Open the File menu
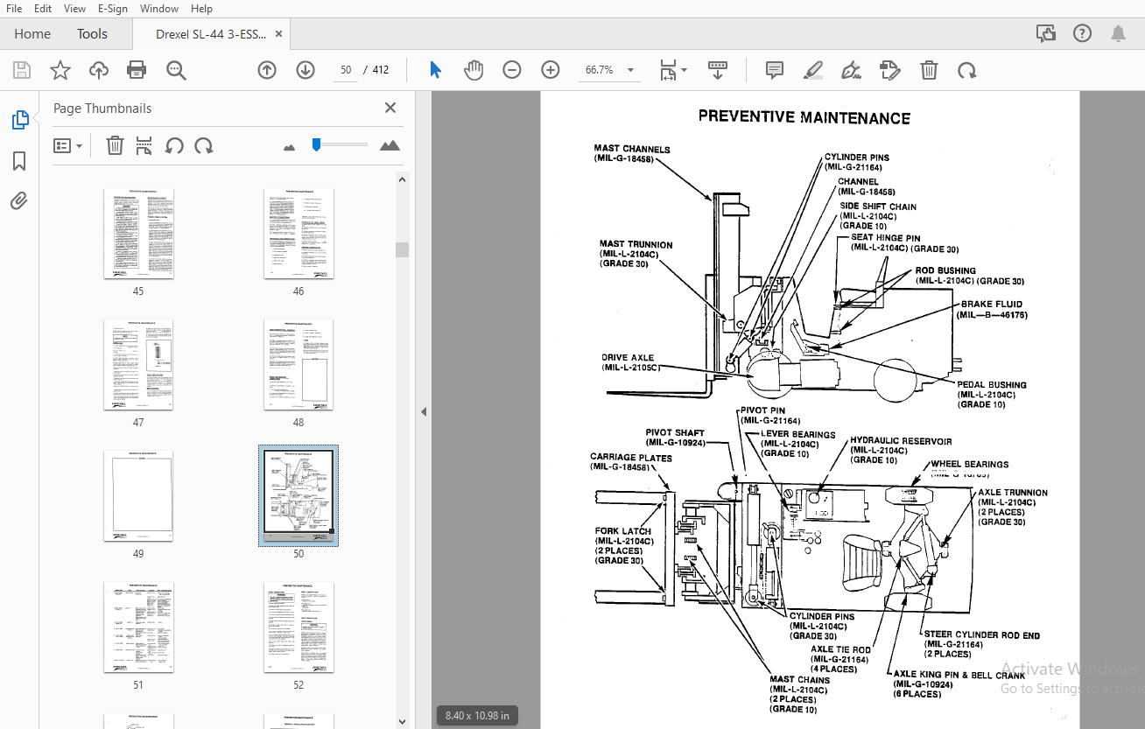Screen dimensions: 1145x729 point(14,9)
